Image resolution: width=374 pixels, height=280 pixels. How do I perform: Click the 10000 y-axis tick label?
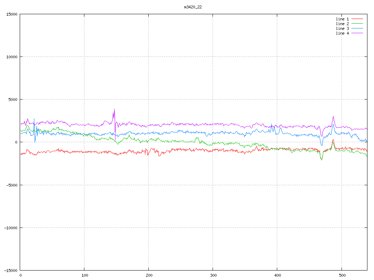pyautogui.click(x=12, y=57)
